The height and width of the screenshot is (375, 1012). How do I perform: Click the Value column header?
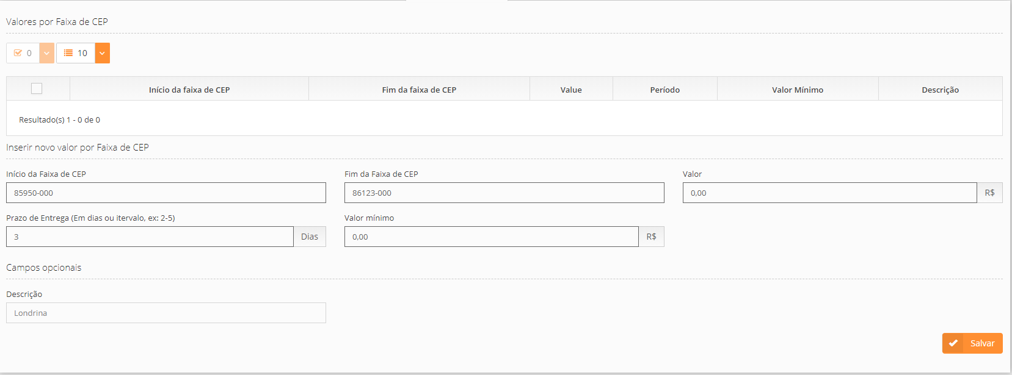pyautogui.click(x=571, y=90)
